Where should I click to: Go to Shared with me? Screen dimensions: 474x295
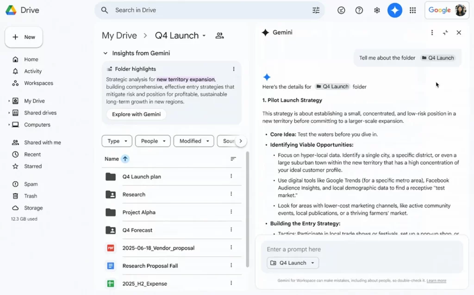click(x=41, y=142)
